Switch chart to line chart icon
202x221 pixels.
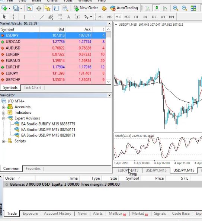165,8
